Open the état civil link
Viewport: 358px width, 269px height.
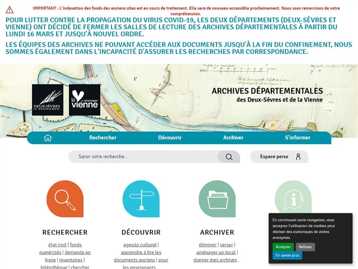tap(57, 245)
